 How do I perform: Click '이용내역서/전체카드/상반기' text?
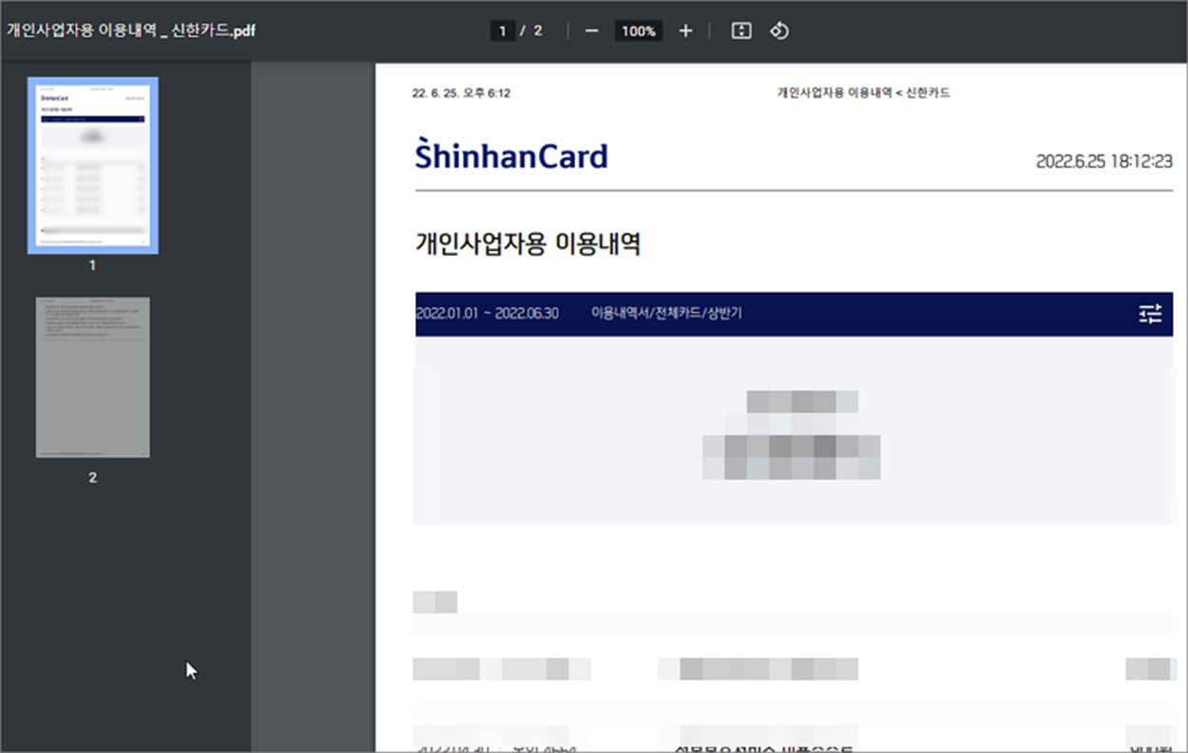click(666, 313)
